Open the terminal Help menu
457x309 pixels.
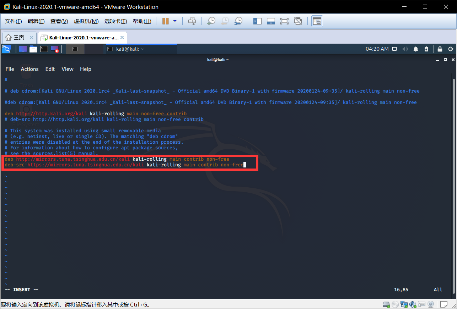[86, 69]
